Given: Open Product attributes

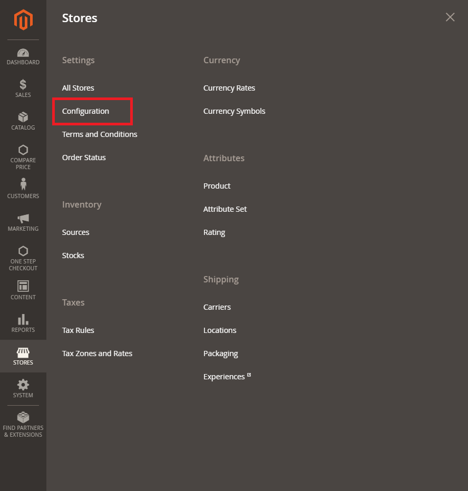Looking at the screenshot, I should (217, 186).
